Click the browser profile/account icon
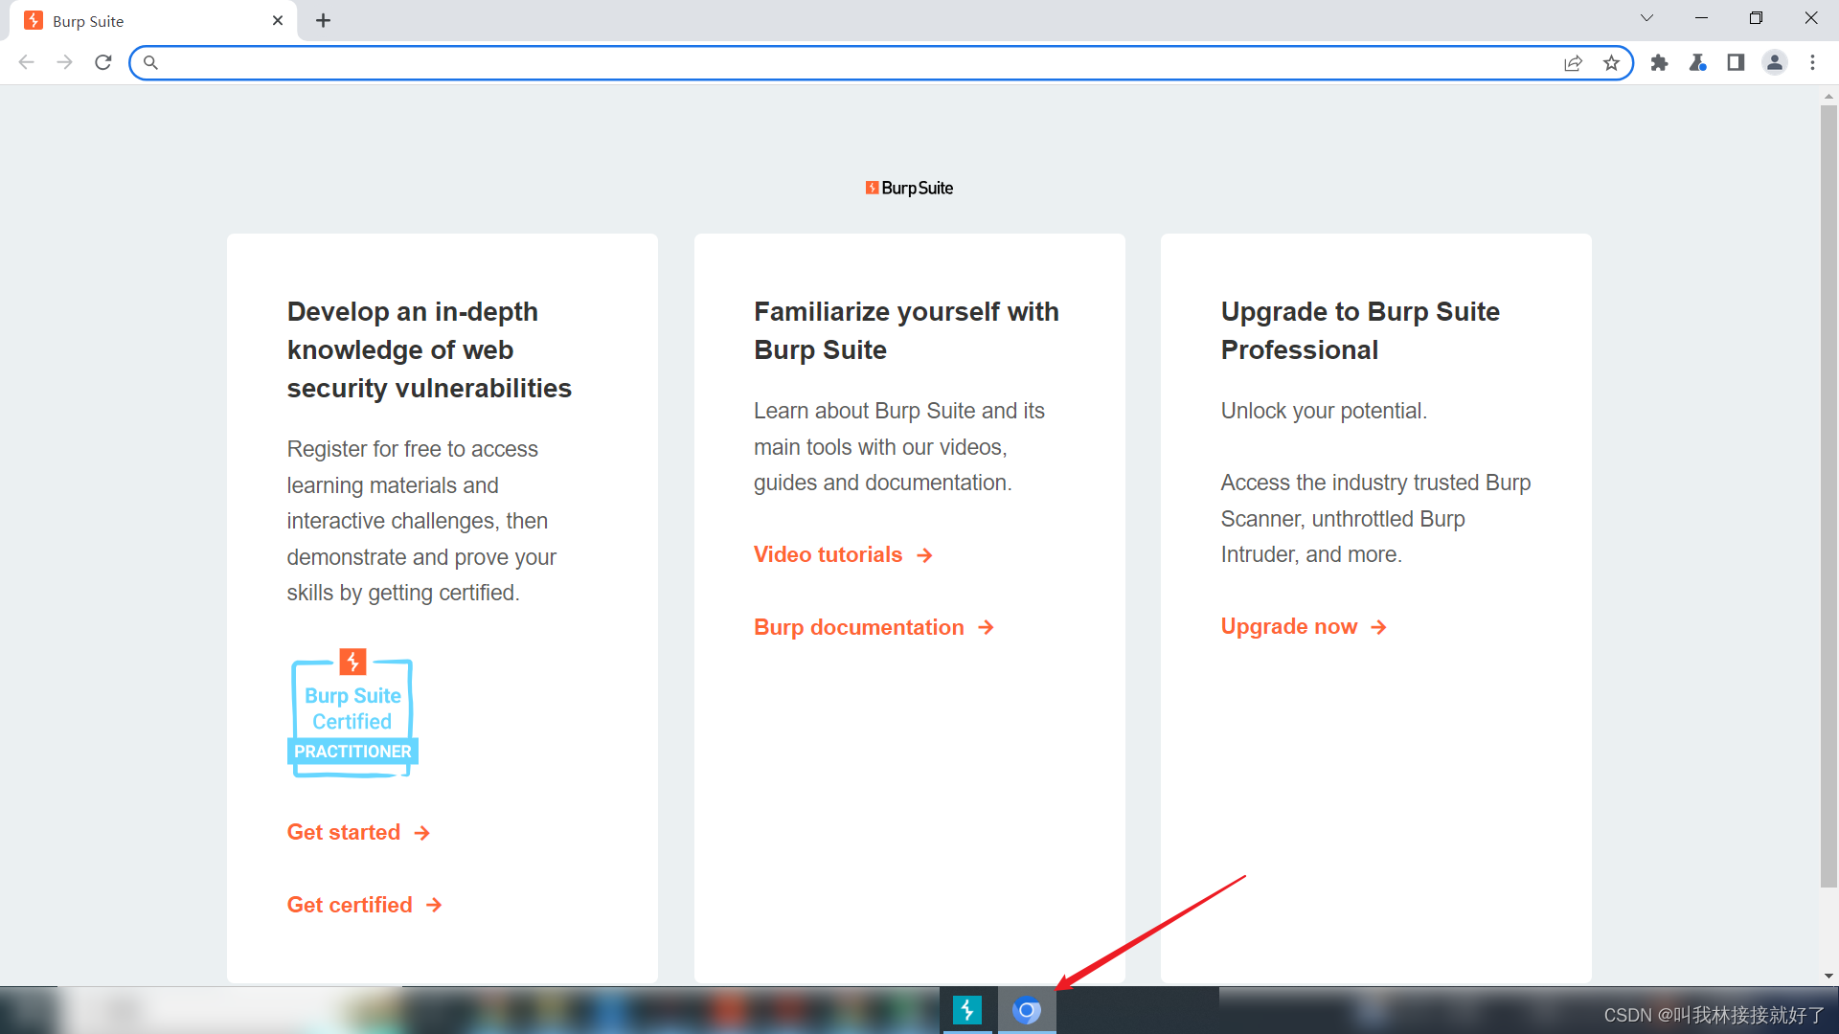 click(x=1775, y=62)
